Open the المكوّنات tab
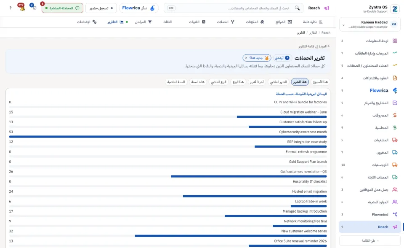Viewport: 404px width, 248px height. 255,22
